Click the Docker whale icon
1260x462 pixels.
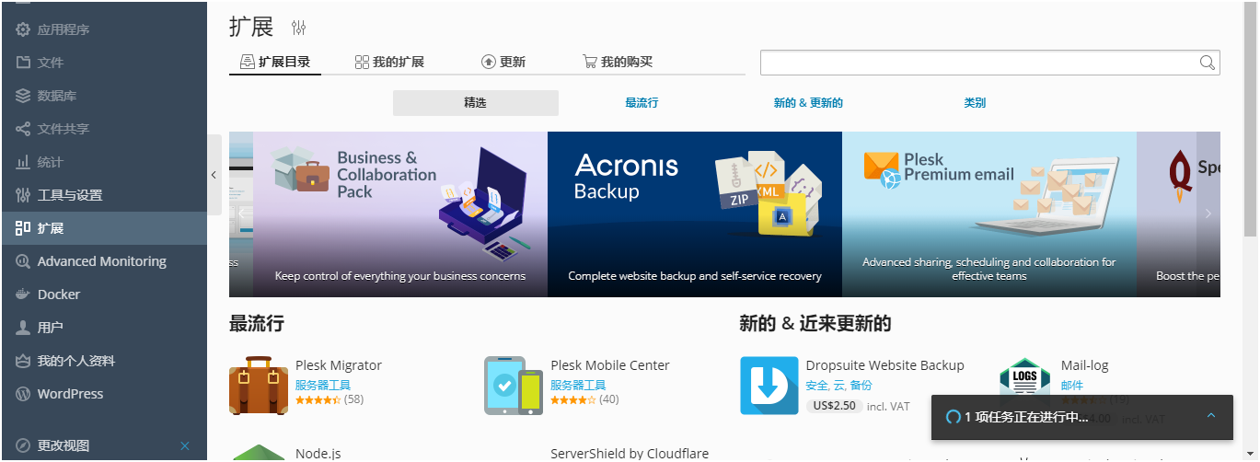click(23, 295)
